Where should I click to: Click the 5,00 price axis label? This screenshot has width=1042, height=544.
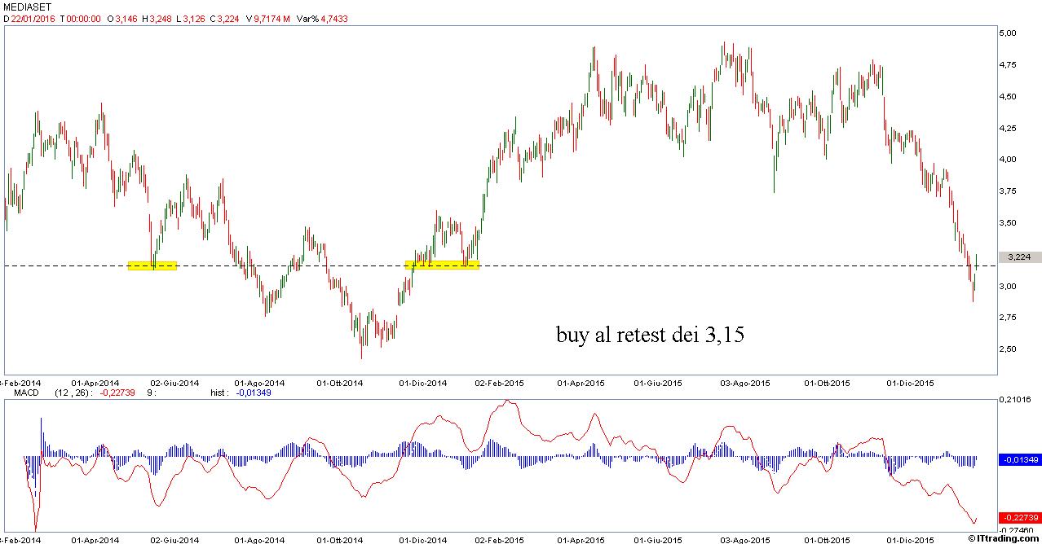[x=1007, y=33]
